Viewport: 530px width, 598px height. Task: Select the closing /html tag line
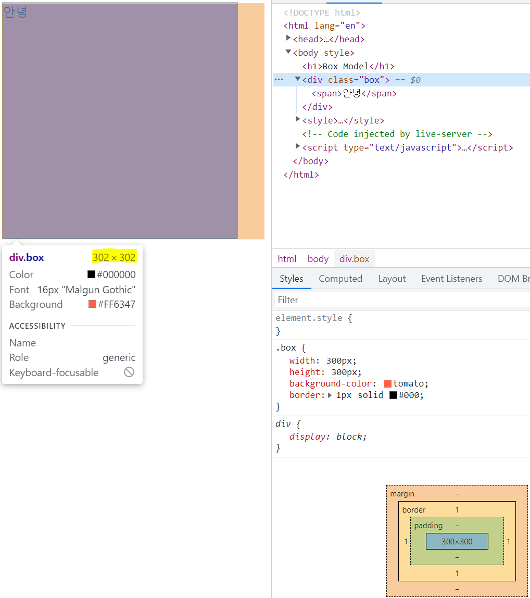pyautogui.click(x=301, y=175)
